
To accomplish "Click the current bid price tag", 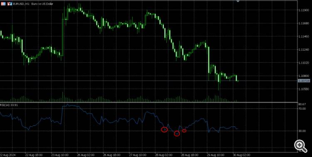I will [x=304, y=81].
